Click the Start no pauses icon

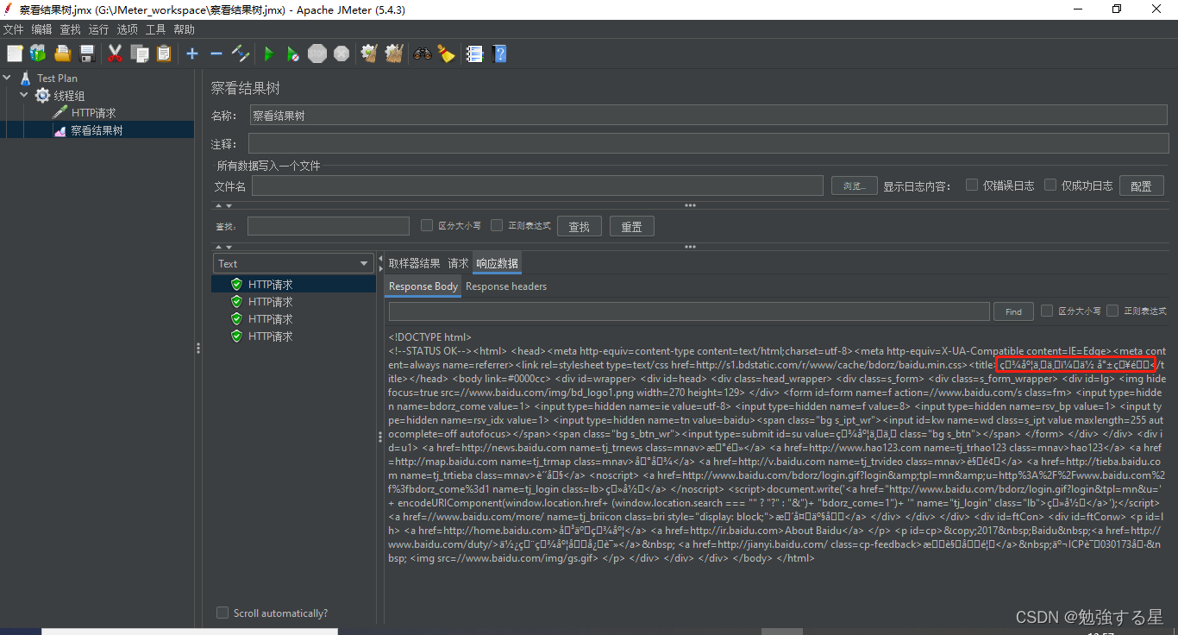click(x=293, y=53)
